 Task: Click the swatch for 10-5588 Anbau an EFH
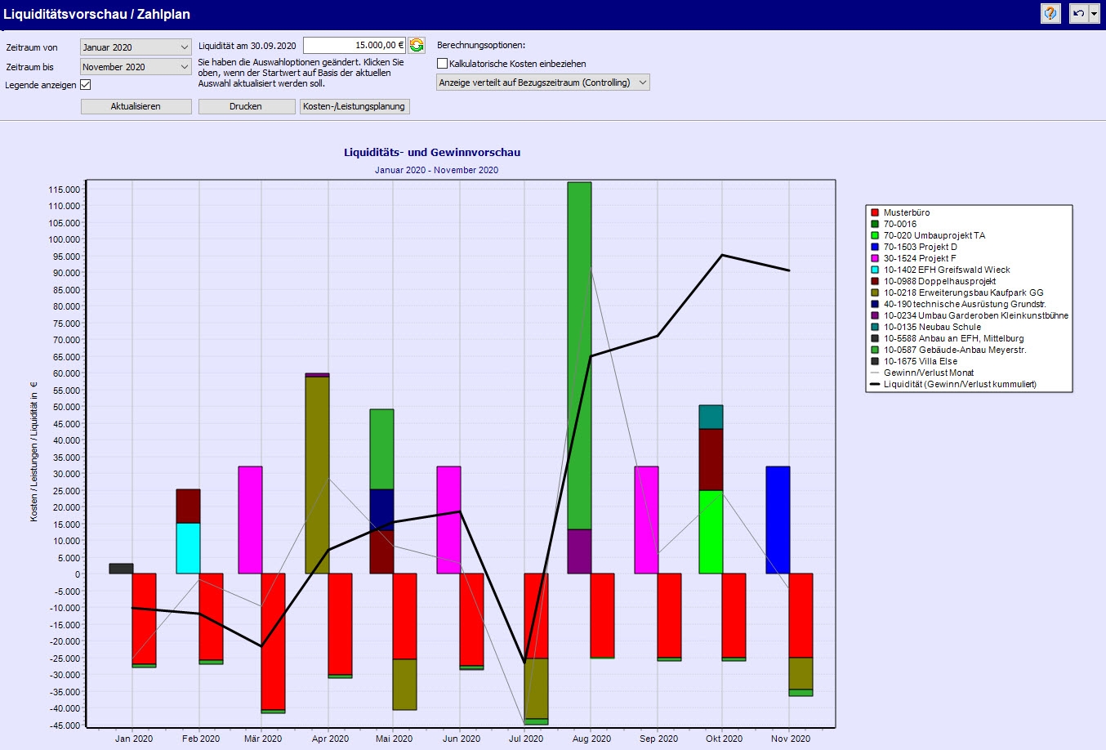(x=875, y=338)
